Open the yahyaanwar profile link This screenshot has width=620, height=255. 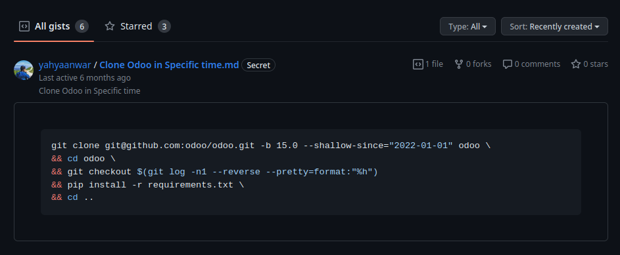(65, 65)
